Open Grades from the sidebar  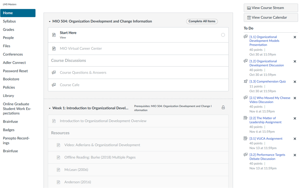[x=8, y=29]
